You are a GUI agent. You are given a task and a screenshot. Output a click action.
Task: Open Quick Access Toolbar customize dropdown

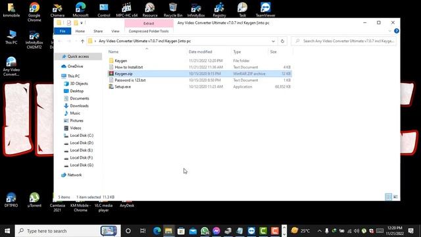[x=82, y=23]
